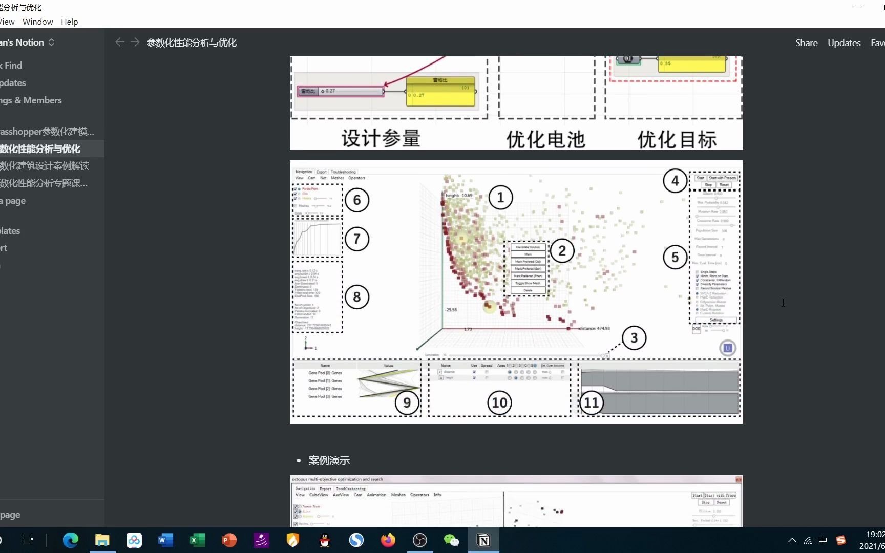Image resolution: width=885 pixels, height=553 pixels.
Task: Show hidden system tray icons
Action: pos(792,540)
